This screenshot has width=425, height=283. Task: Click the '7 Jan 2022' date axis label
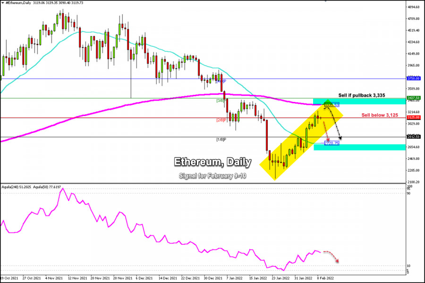235,278
